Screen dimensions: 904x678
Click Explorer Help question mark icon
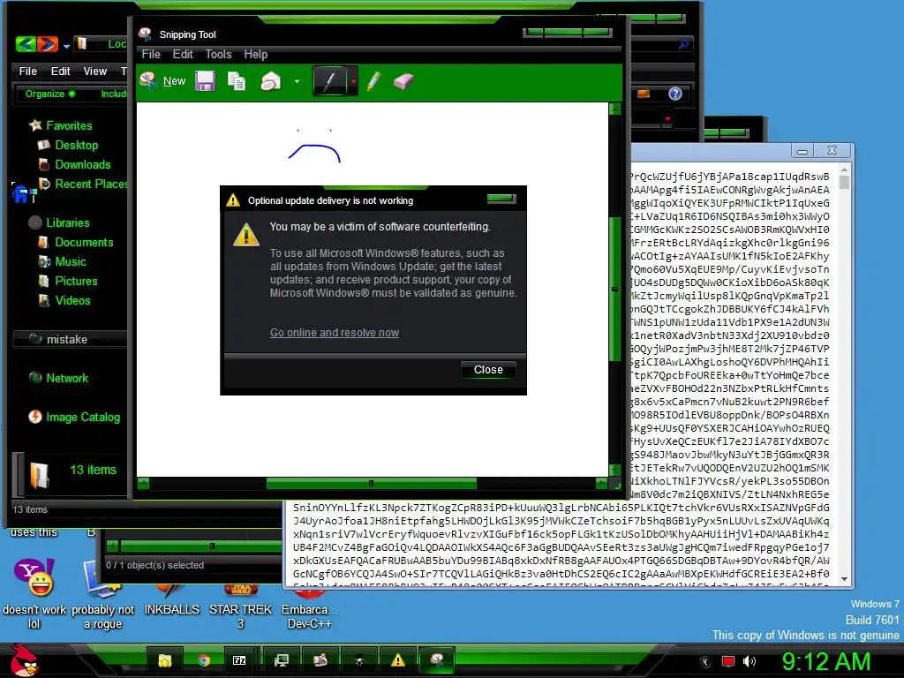tap(675, 94)
